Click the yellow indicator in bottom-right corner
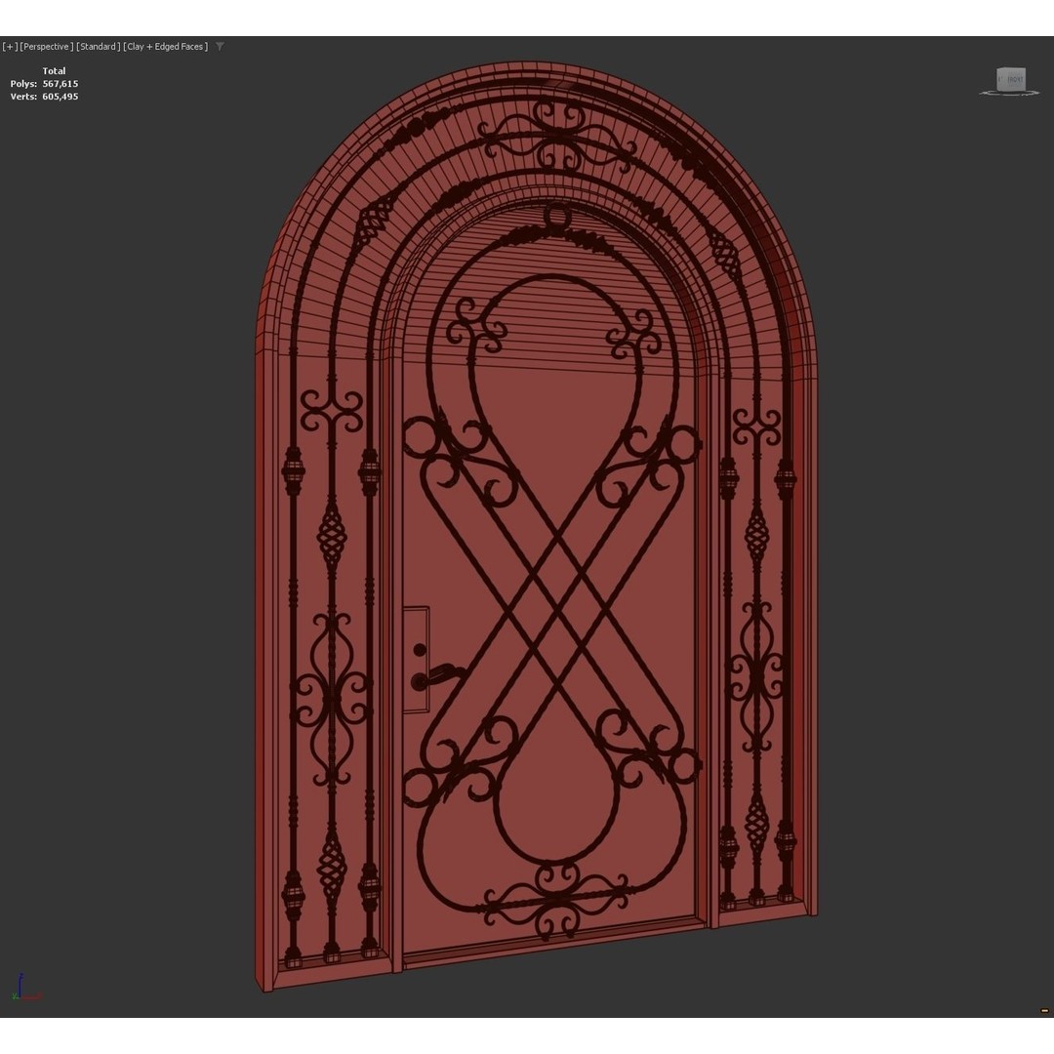Screen dimensions: 1054x1054 point(1044,1011)
